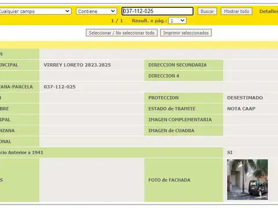Select parcel value '037-112-025' in table
The image size is (278, 208).
point(60,87)
